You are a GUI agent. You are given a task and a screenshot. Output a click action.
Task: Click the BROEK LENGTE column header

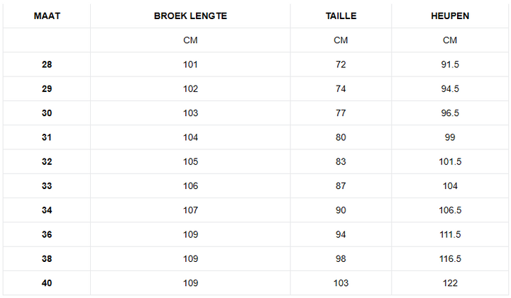click(190, 16)
